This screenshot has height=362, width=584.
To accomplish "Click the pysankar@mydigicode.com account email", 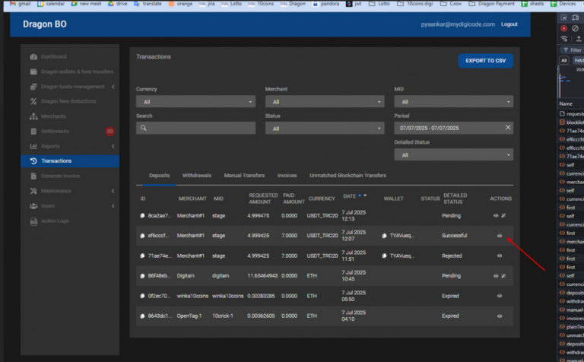I will [458, 24].
